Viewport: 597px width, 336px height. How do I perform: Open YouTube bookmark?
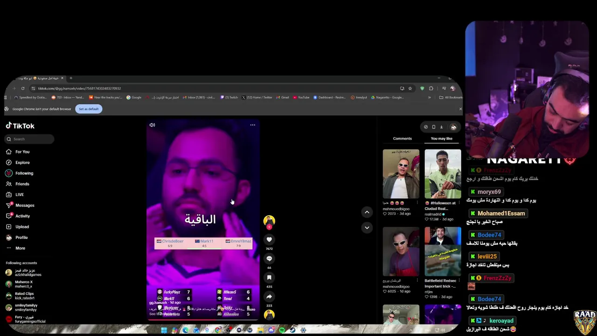[x=301, y=98]
